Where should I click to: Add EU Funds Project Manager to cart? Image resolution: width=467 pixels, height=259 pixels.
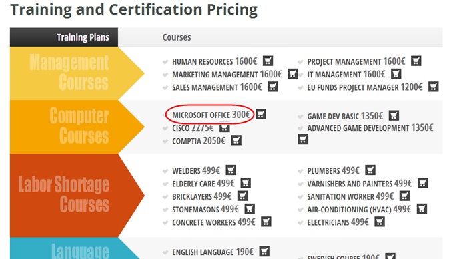point(434,87)
